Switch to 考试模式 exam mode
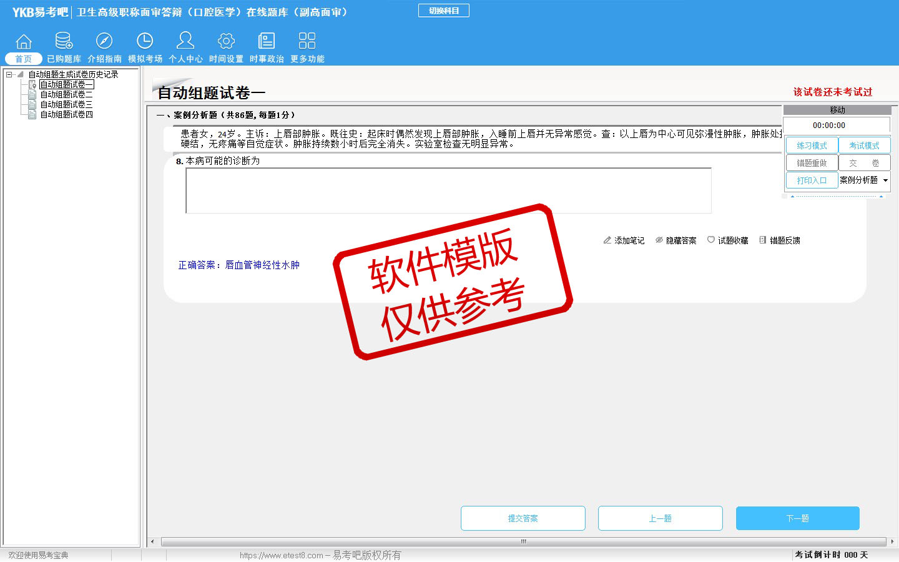This screenshot has height=562, width=899. pyautogui.click(x=864, y=145)
